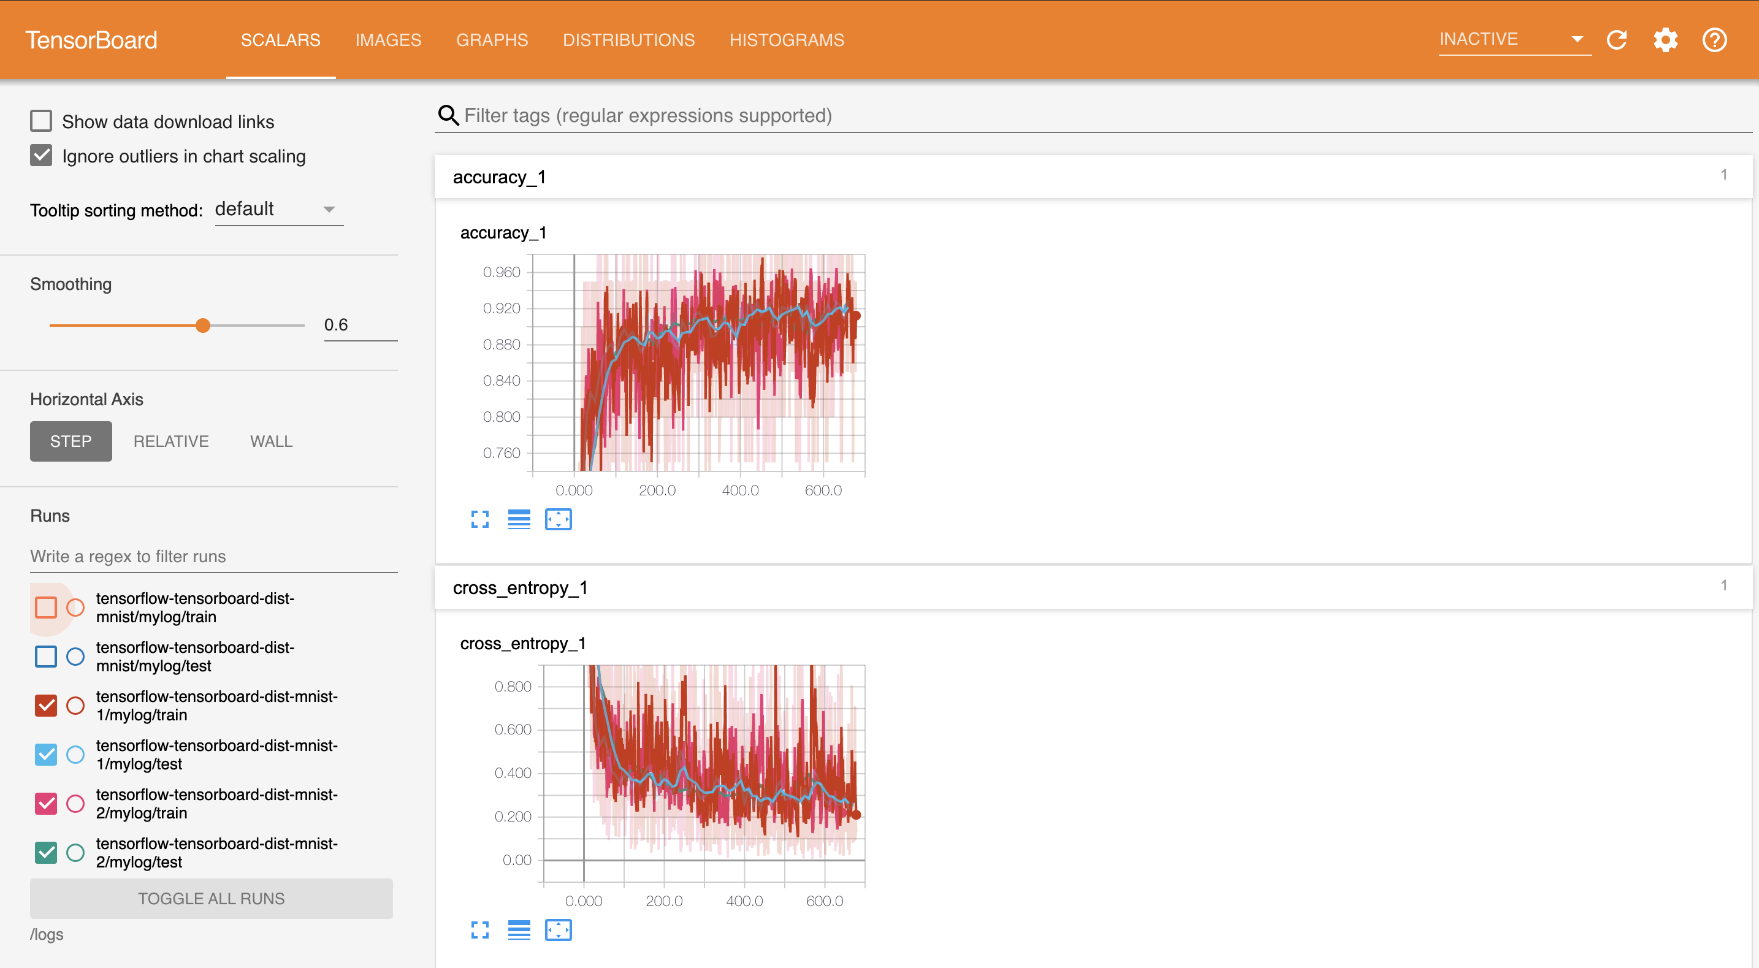This screenshot has width=1759, height=968.
Task: Select the RELATIVE horizontal axis option
Action: click(x=170, y=441)
